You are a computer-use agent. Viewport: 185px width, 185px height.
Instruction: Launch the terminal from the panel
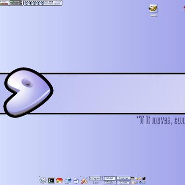[51, 180]
